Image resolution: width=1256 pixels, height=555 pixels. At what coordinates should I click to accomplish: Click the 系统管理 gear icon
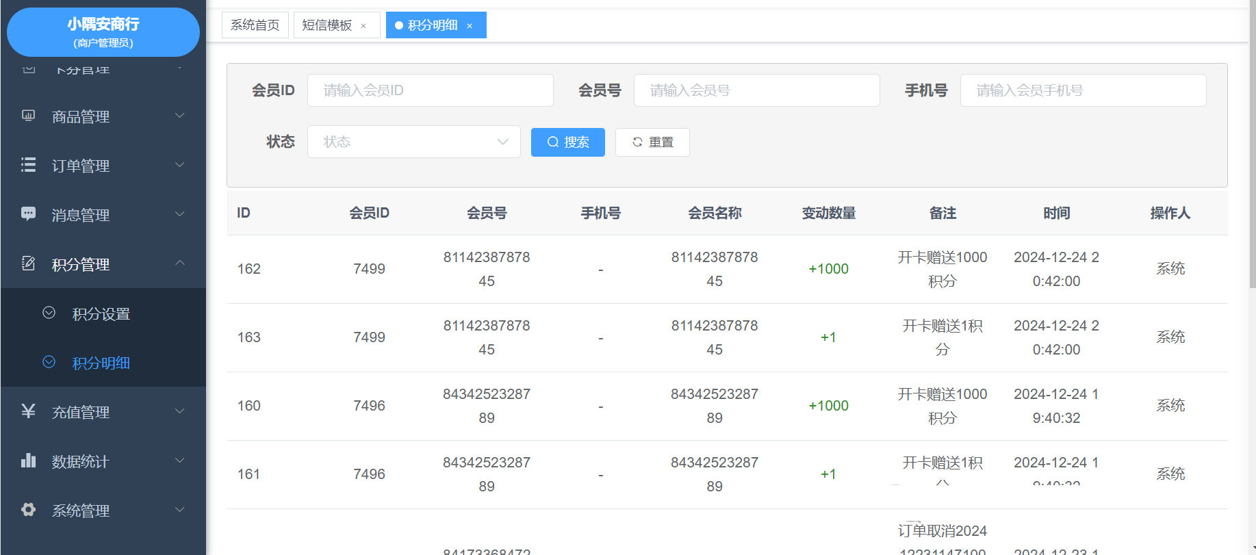28,510
